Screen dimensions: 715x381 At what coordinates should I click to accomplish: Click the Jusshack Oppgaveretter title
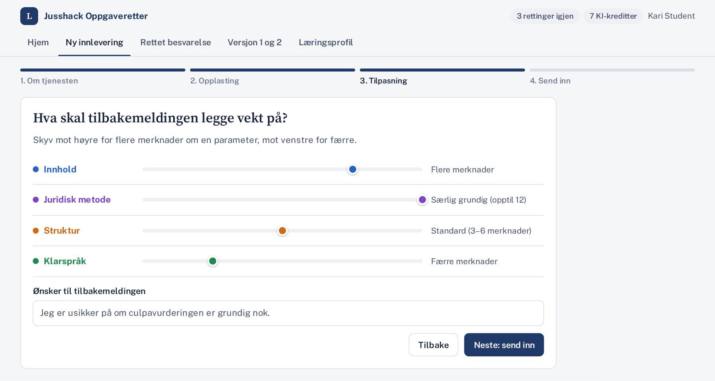tap(96, 16)
